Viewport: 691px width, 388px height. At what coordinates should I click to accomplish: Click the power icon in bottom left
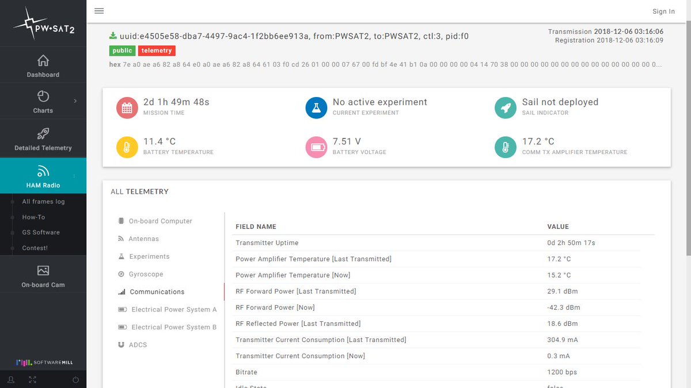tap(75, 379)
